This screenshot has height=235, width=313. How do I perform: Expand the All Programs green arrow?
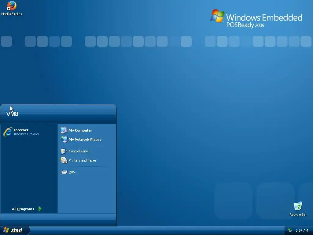point(40,209)
